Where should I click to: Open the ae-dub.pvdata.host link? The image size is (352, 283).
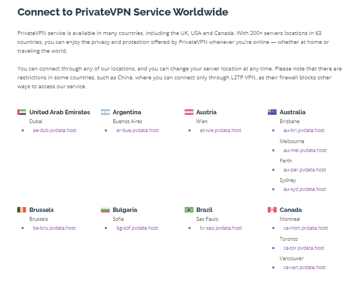pos(54,130)
